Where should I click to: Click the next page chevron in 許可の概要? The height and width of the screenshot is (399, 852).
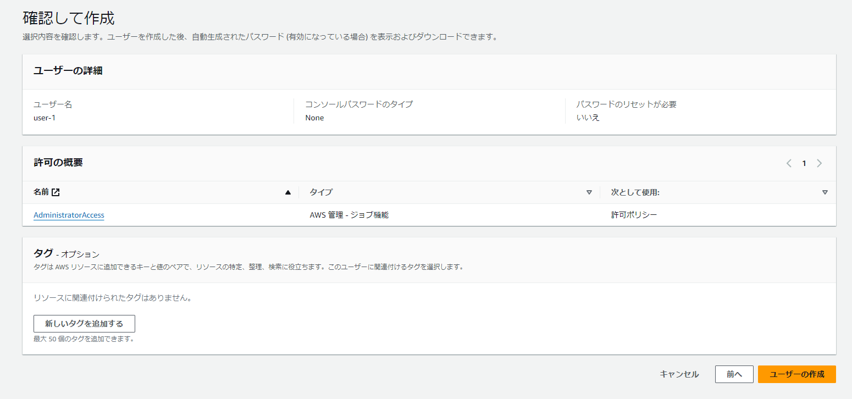[820, 163]
